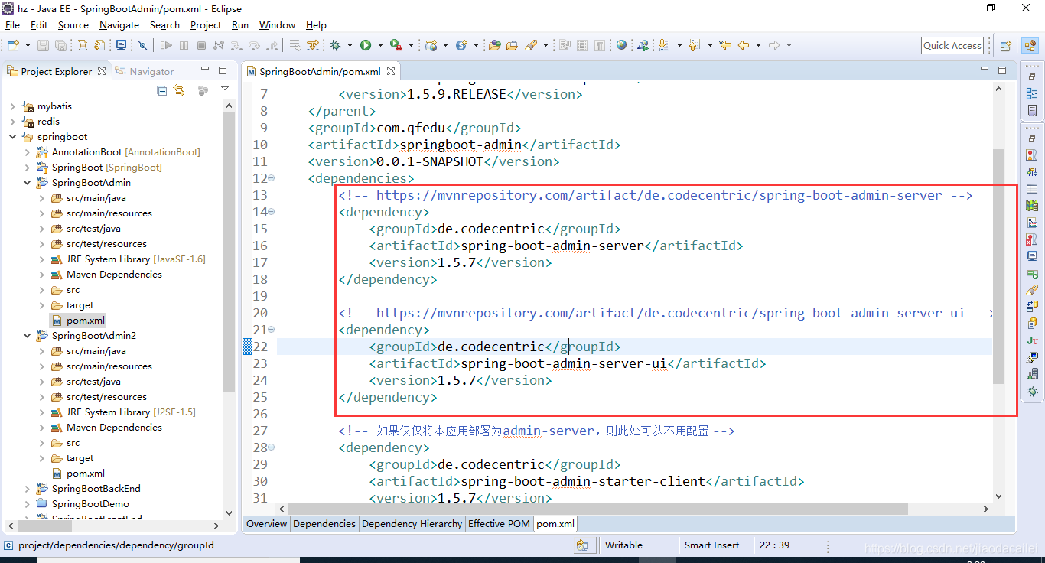Open the File menu
Image resolution: width=1045 pixels, height=563 pixels.
[x=12, y=24]
